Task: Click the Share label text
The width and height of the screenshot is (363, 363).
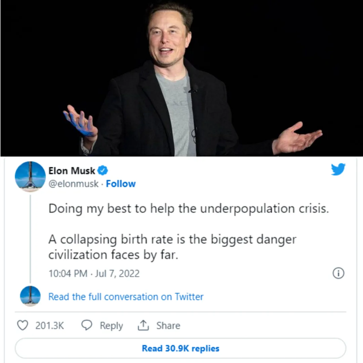Action: pyautogui.click(x=168, y=325)
